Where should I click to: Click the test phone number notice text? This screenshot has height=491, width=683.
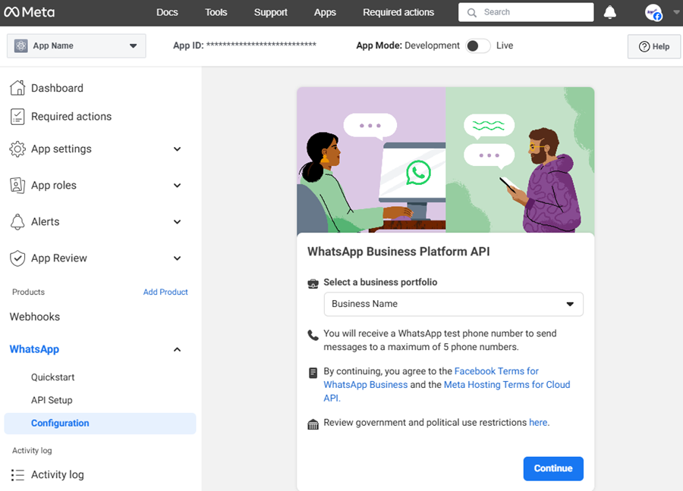[440, 340]
